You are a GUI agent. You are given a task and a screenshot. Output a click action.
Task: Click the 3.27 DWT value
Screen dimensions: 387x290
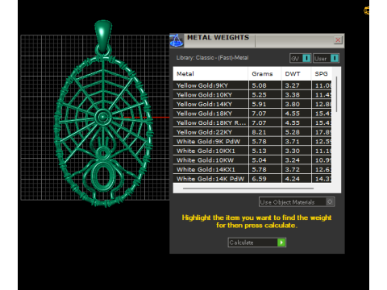tap(293, 85)
